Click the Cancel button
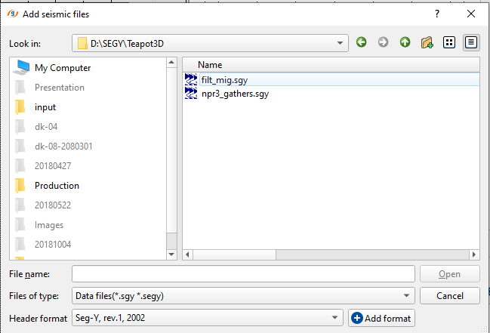The image size is (490, 333). [450, 296]
